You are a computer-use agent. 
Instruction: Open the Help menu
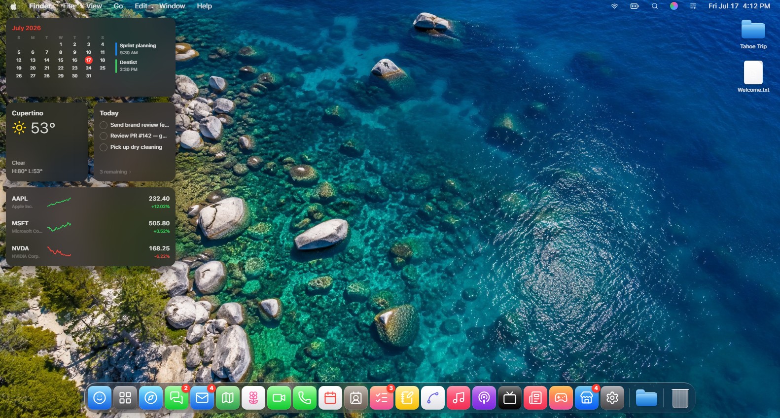(204, 6)
